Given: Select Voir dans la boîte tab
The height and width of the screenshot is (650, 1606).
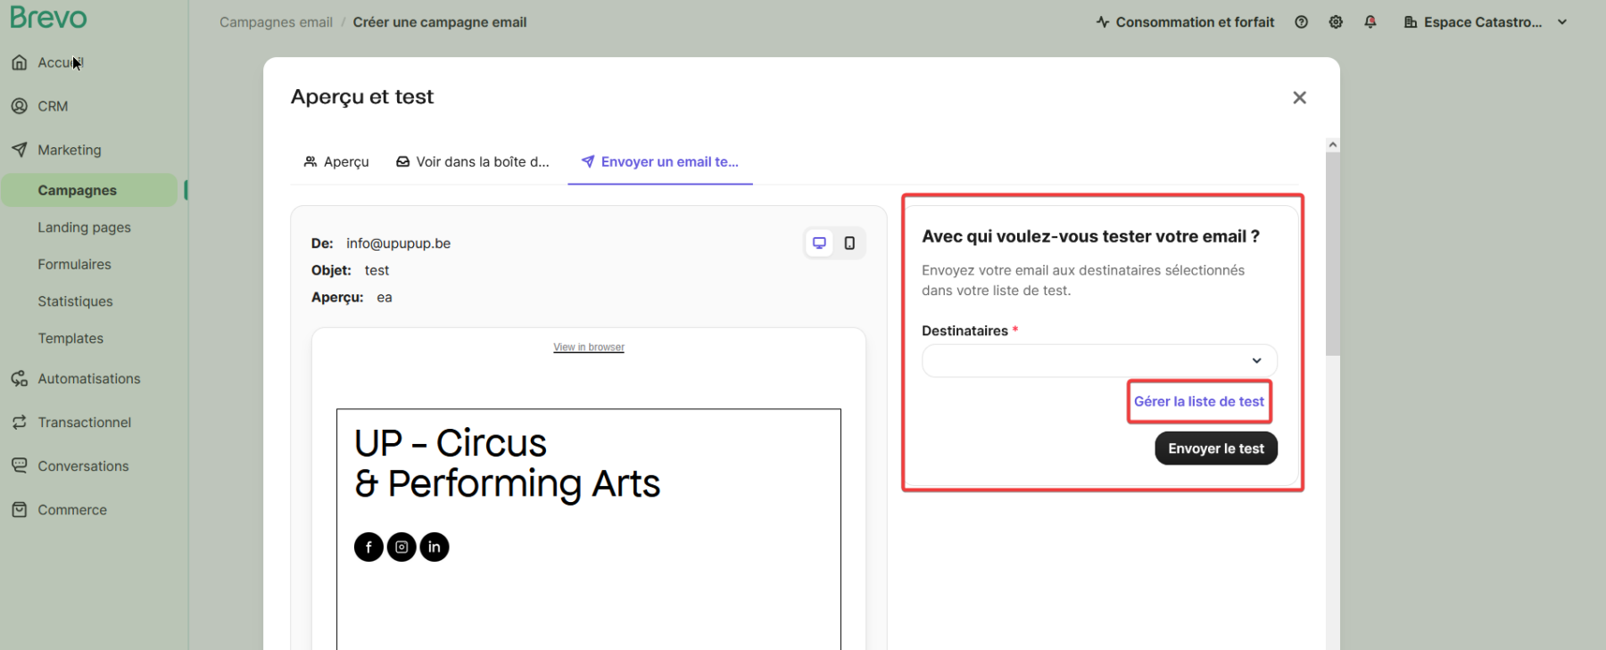Looking at the screenshot, I should 473,162.
